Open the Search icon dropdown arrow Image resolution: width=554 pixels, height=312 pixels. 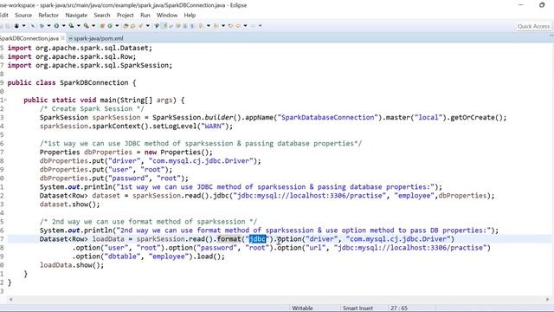[148, 25]
